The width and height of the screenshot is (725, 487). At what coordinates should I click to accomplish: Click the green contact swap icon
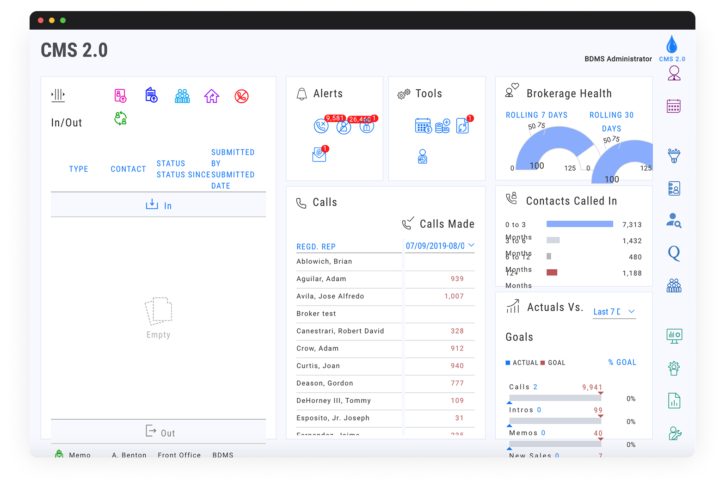pyautogui.click(x=120, y=118)
